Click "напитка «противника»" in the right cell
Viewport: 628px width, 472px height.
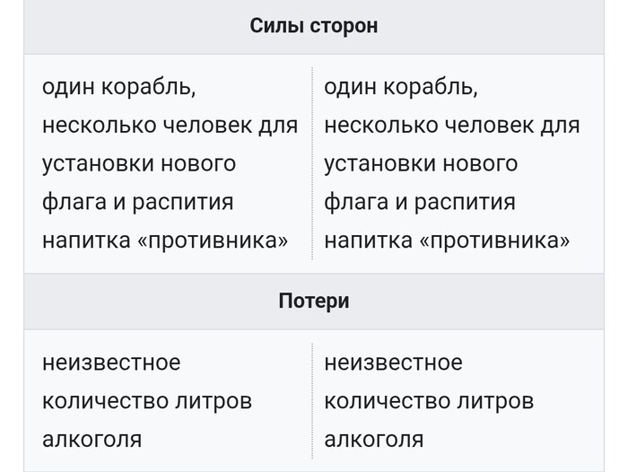point(447,240)
